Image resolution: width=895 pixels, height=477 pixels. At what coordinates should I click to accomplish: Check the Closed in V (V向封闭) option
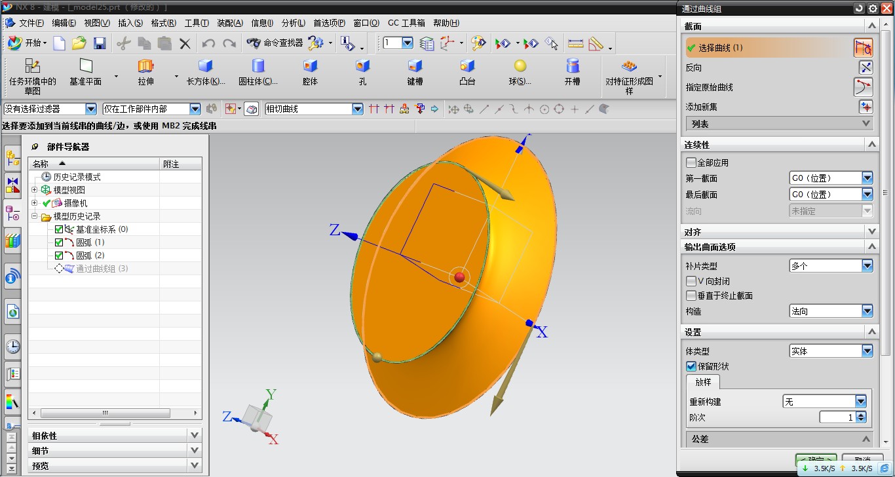point(691,281)
